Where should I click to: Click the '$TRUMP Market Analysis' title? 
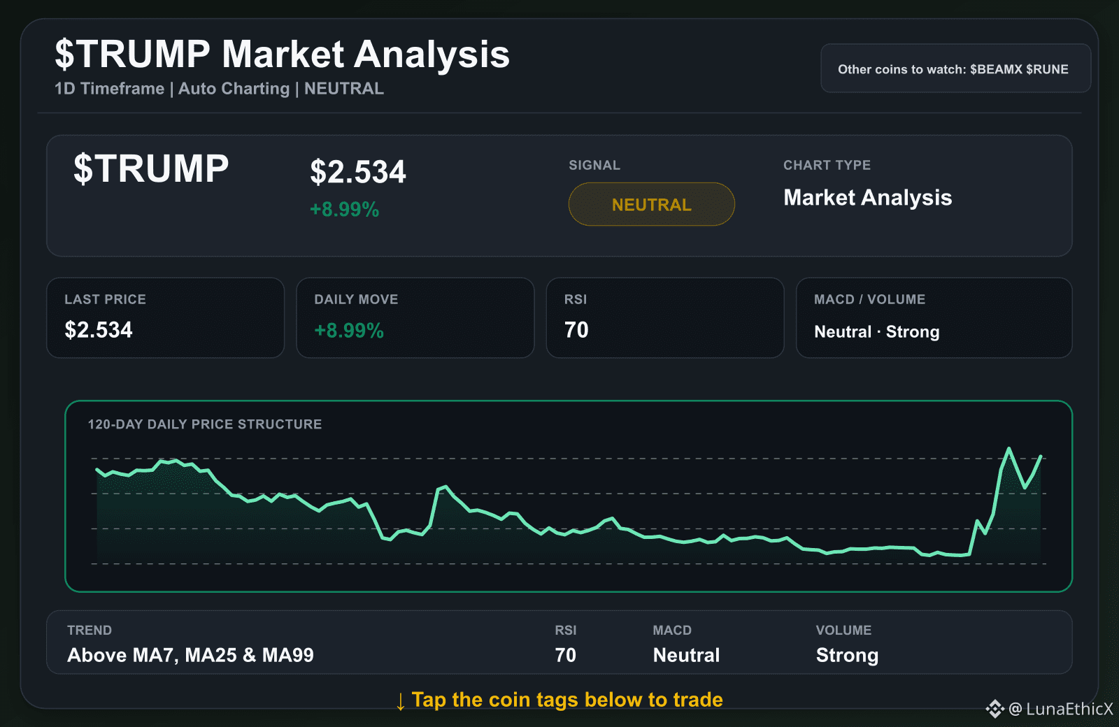[x=282, y=54]
